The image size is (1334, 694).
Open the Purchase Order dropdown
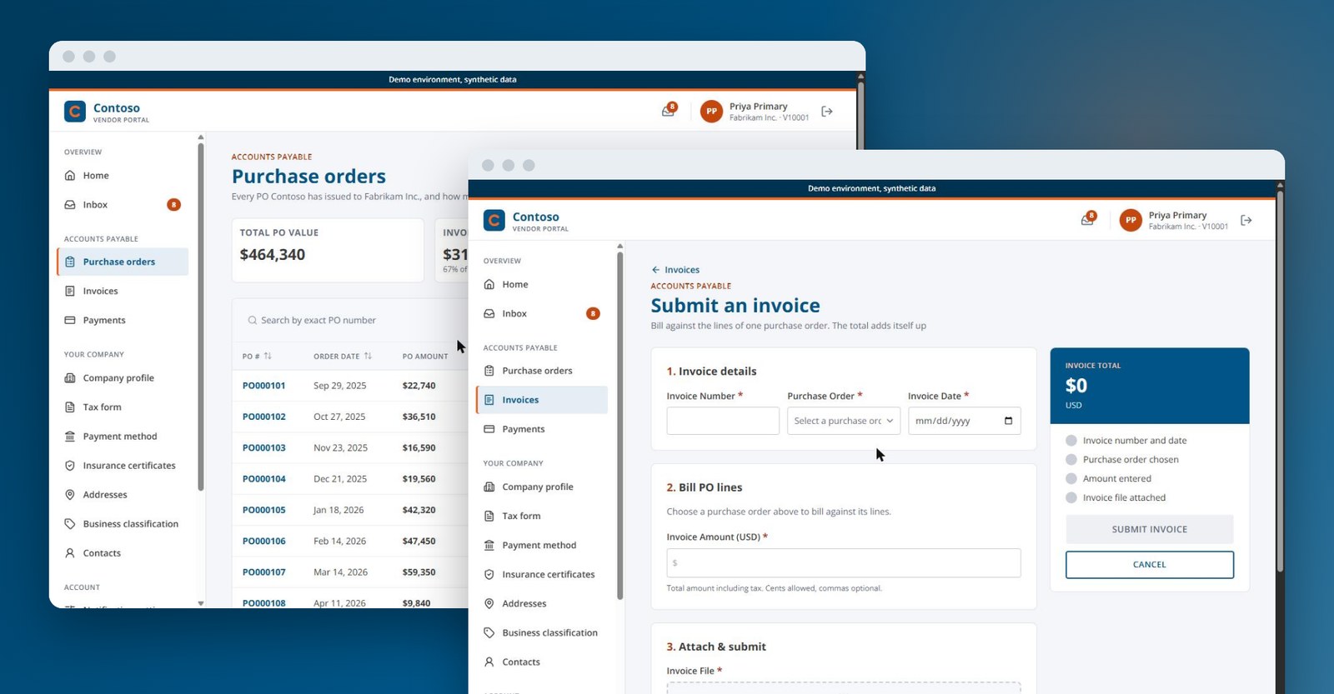click(x=844, y=421)
